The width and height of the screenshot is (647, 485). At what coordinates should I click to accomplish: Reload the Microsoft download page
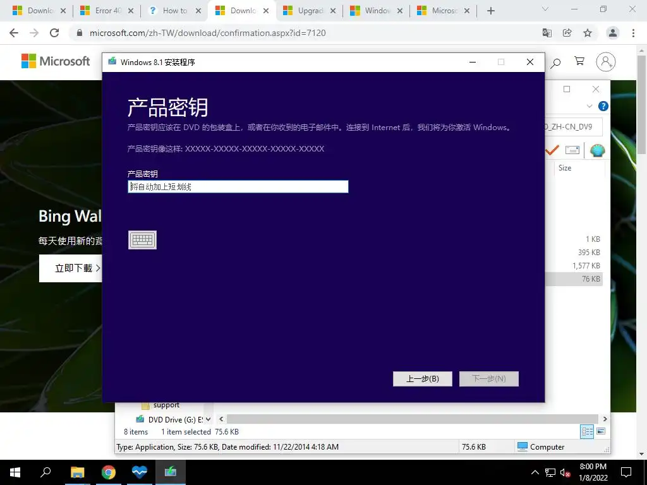[54, 33]
